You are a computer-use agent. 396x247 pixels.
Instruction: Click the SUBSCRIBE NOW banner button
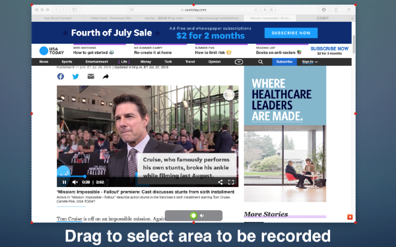click(291, 33)
